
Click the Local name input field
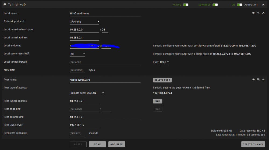(105, 13)
